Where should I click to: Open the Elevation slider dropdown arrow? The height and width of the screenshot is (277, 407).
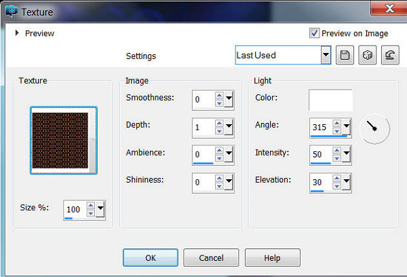click(x=346, y=181)
